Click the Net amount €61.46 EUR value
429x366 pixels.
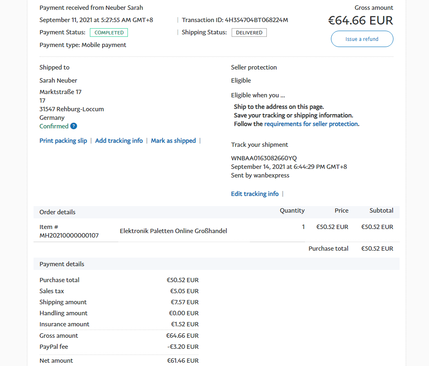[x=183, y=361]
